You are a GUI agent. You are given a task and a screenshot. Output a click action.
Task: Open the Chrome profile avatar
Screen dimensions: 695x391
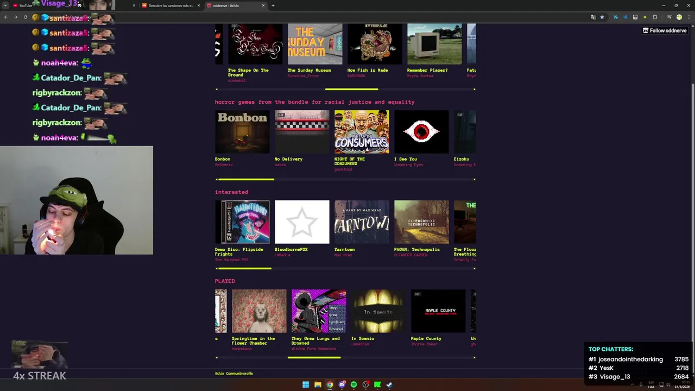pos(679,17)
